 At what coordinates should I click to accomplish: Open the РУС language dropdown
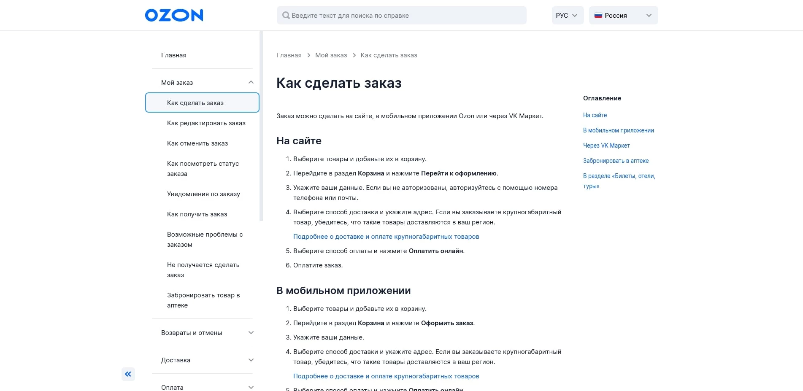[567, 15]
